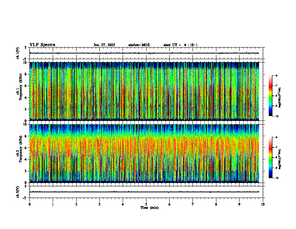Click inside the ch.1 spectrogram panel
296x229 pixels.
coord(144,91)
